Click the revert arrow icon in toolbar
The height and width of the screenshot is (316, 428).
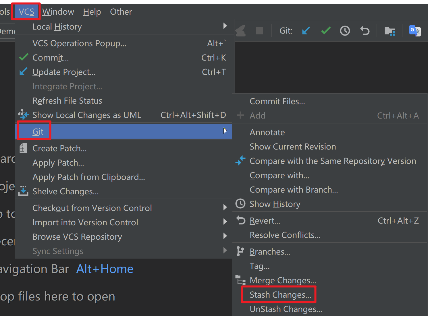(x=365, y=30)
